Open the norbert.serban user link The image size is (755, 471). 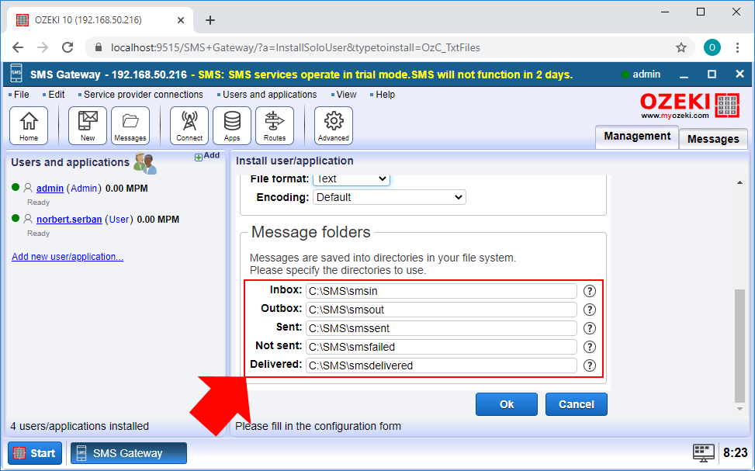(x=69, y=219)
